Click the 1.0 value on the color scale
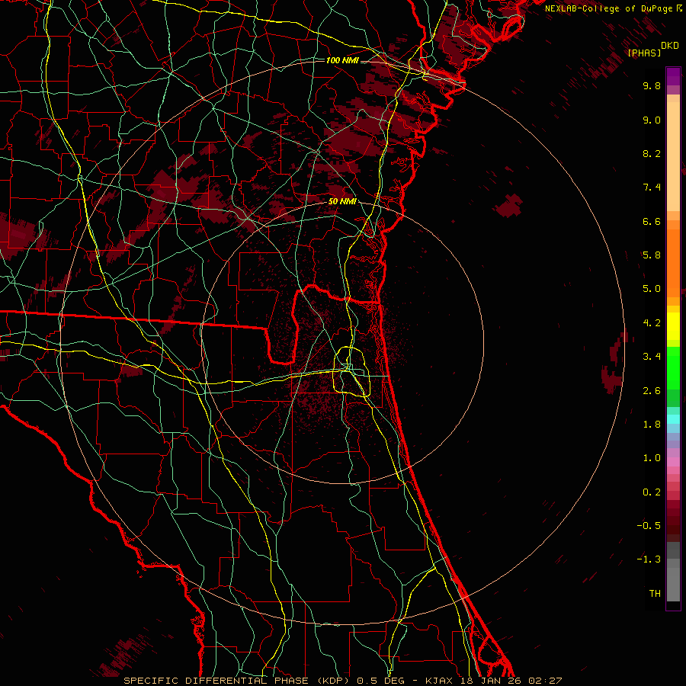Image resolution: width=686 pixels, height=686 pixels. tap(652, 458)
